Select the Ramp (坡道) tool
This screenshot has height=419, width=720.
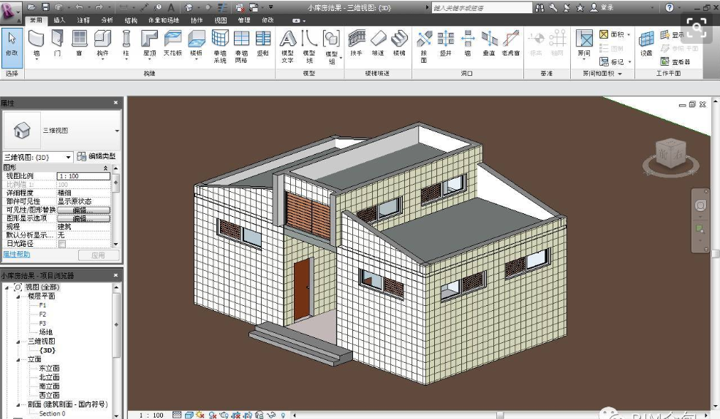[378, 44]
